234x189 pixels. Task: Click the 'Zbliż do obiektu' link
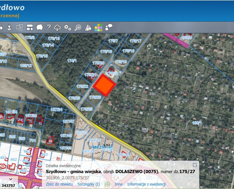(x=59, y=184)
